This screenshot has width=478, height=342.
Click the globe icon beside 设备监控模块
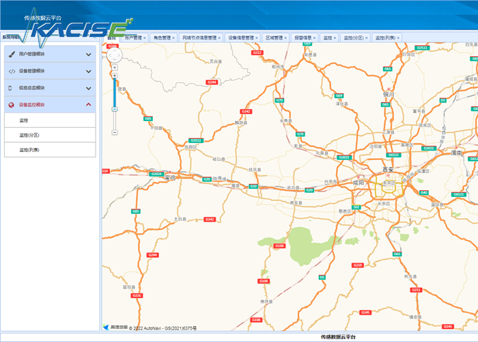tap(12, 105)
